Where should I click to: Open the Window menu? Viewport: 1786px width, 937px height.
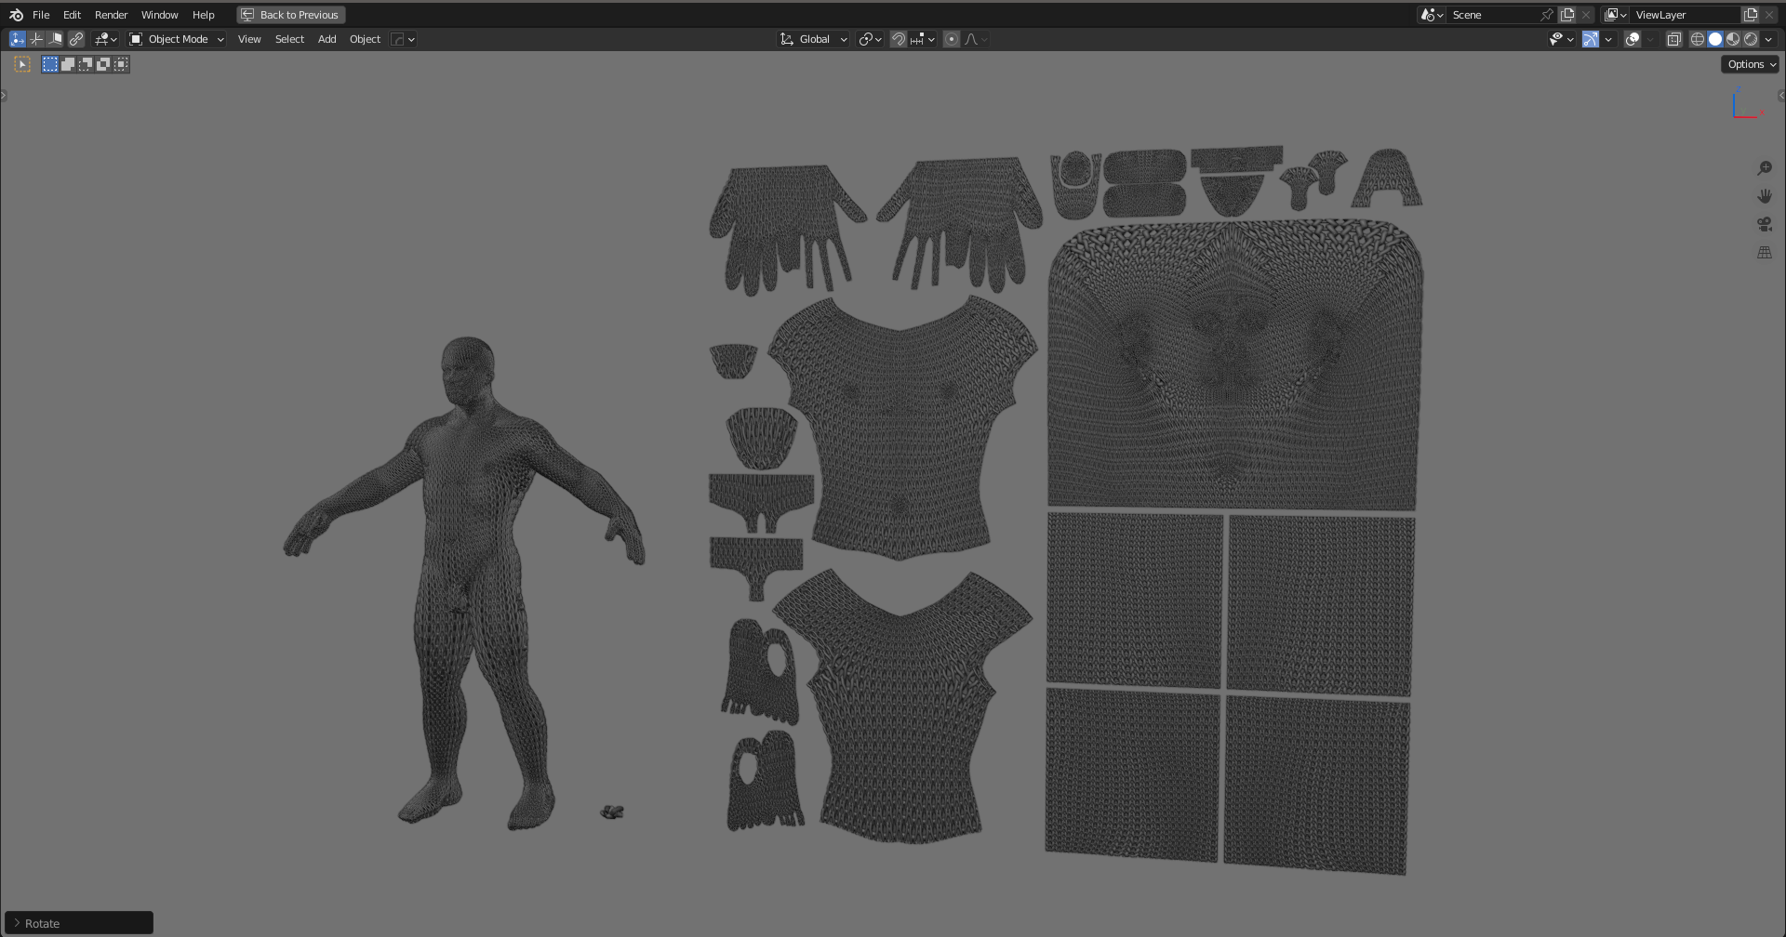point(159,15)
